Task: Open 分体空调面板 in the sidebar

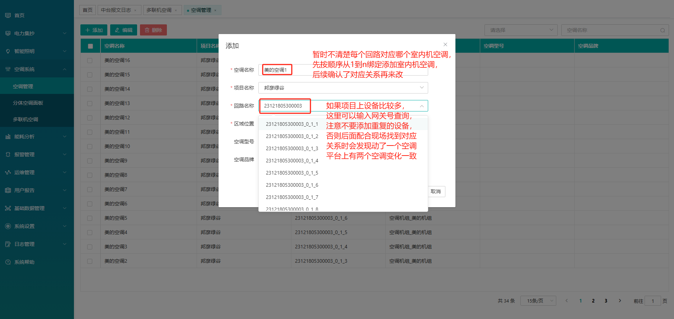Action: (x=28, y=103)
